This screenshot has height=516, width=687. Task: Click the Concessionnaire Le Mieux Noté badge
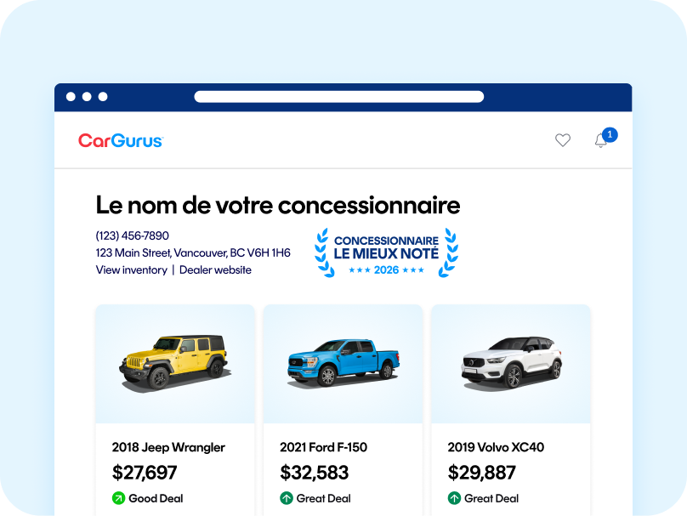386,253
